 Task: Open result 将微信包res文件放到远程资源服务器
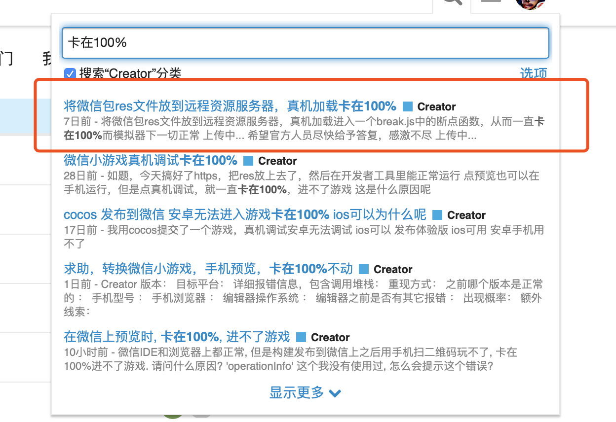click(230, 106)
